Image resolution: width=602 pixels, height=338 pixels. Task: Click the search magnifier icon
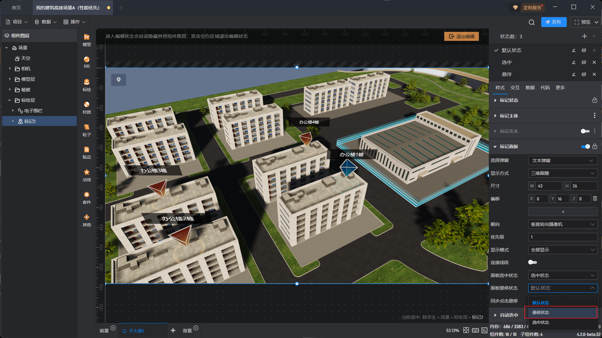[532, 22]
